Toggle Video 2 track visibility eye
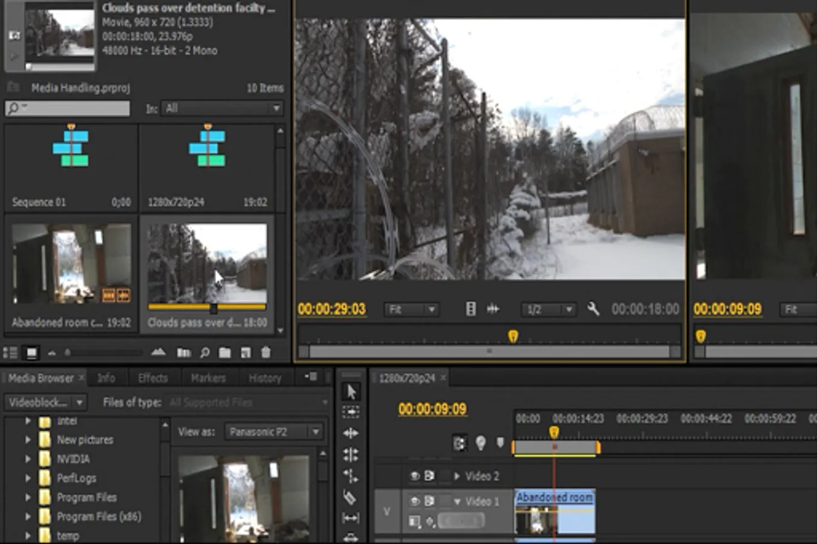Image resolution: width=817 pixels, height=544 pixels. point(415,476)
